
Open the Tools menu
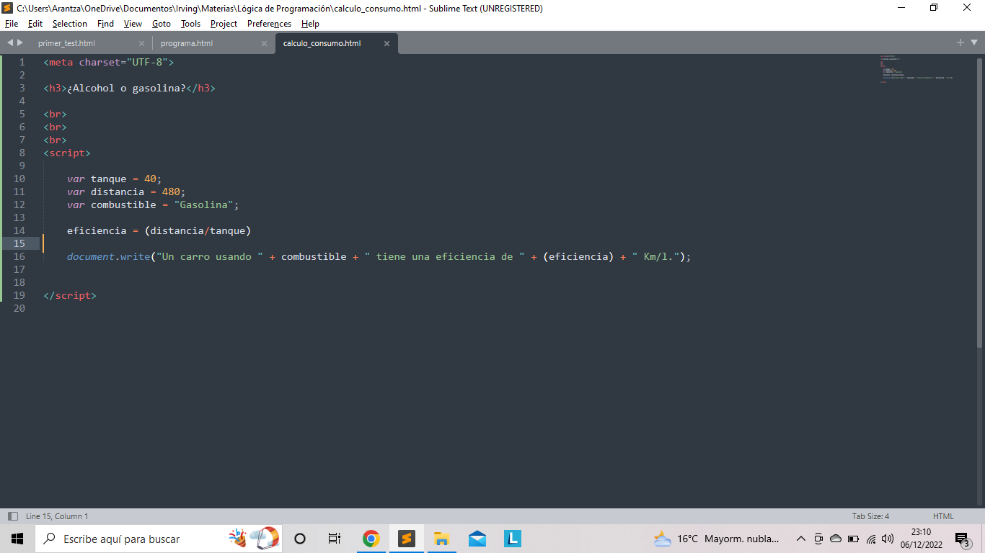(x=191, y=24)
